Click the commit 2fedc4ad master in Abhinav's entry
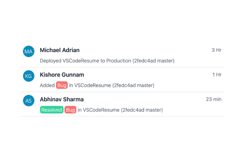The height and width of the screenshot is (163, 249). point(142,110)
